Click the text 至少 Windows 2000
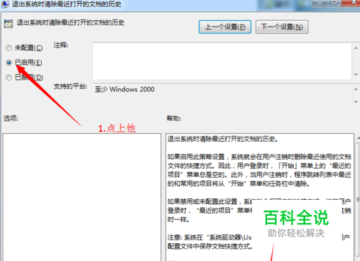The image size is (360, 261). pyautogui.click(x=125, y=89)
